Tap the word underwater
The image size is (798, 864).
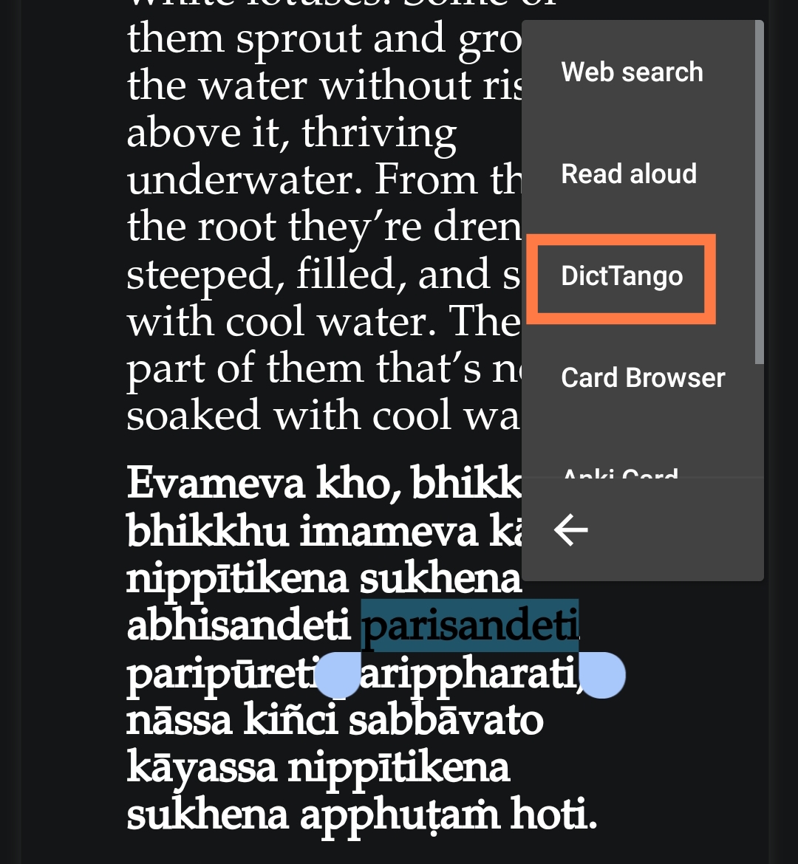tap(243, 179)
